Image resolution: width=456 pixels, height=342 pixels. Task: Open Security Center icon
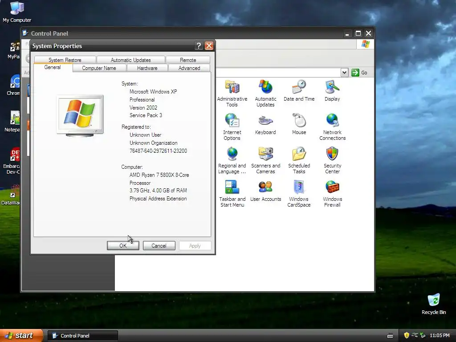[x=332, y=160]
